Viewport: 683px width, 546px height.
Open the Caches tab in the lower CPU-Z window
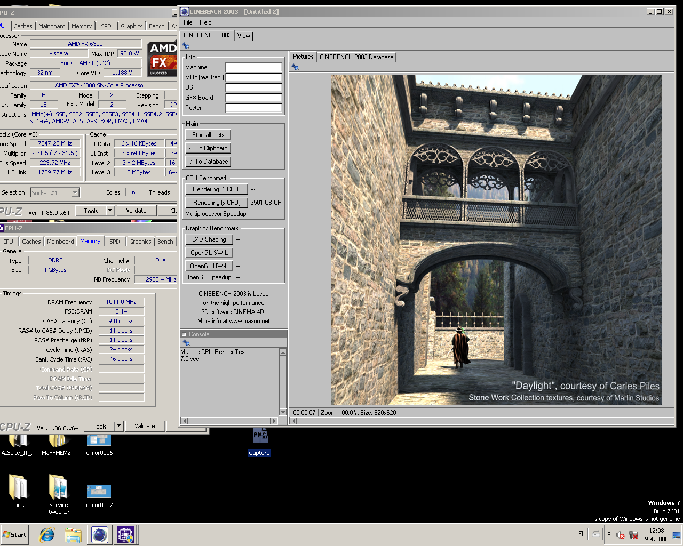(x=31, y=242)
